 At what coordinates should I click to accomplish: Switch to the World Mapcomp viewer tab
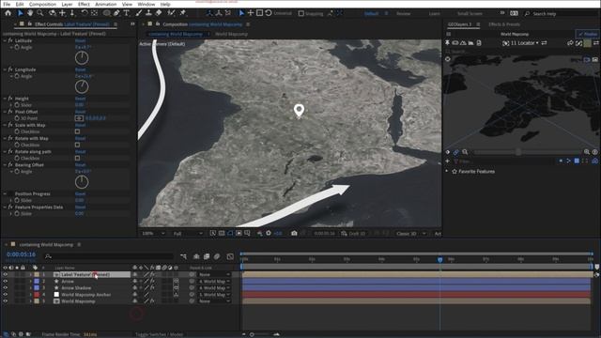click(231, 34)
